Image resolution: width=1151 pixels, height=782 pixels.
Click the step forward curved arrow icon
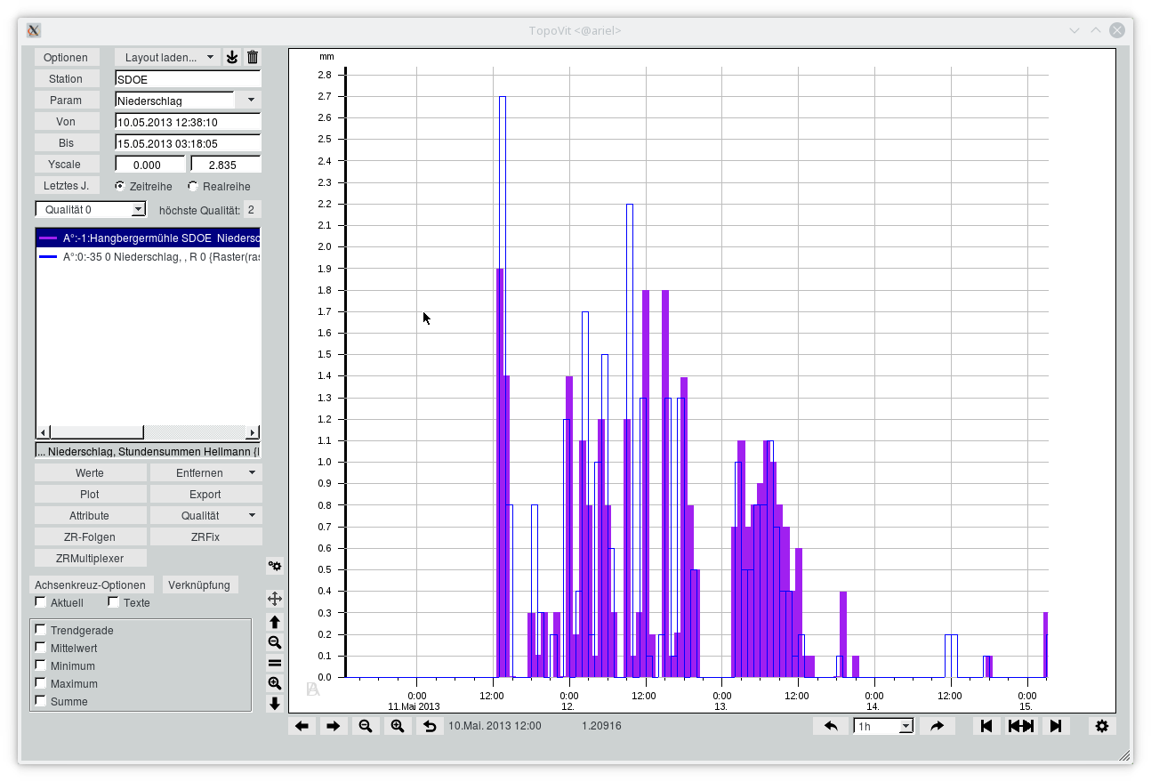pyautogui.click(x=937, y=726)
